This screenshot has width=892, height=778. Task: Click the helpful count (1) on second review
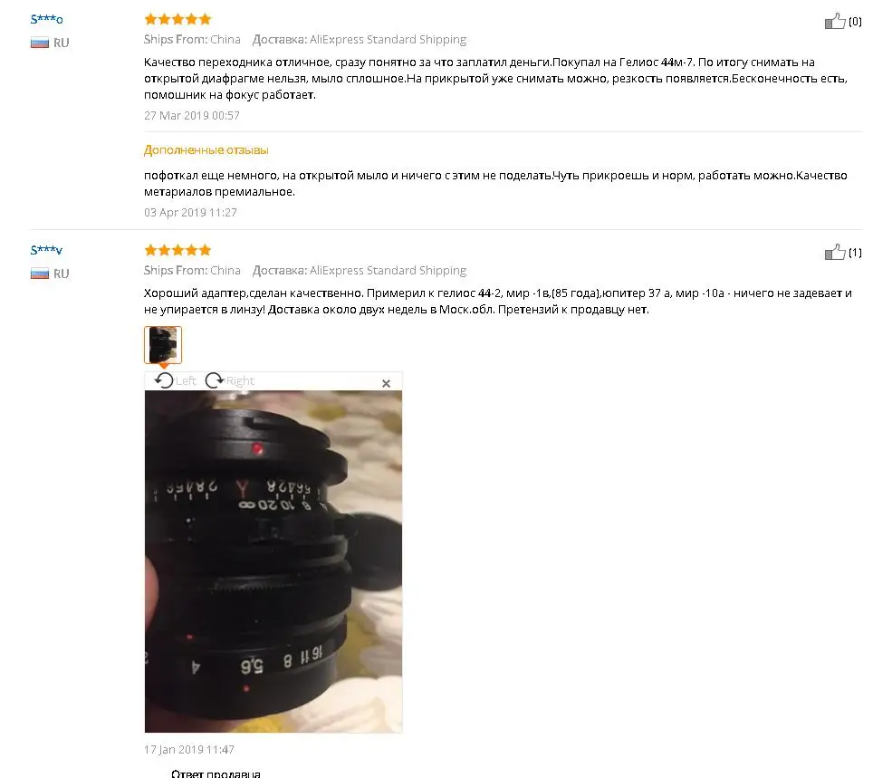pyautogui.click(x=855, y=252)
